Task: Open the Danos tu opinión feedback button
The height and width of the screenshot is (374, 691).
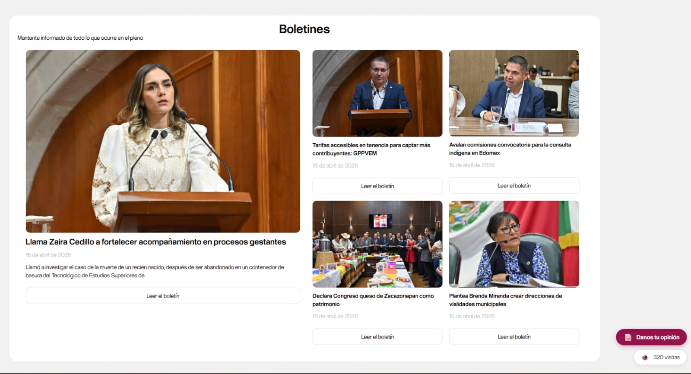Action: tap(651, 337)
